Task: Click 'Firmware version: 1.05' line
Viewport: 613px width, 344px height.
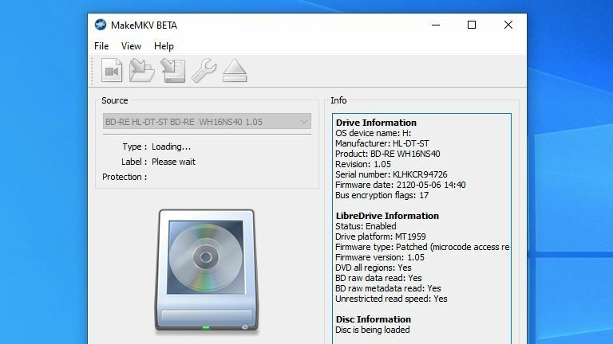Action: click(x=380, y=257)
